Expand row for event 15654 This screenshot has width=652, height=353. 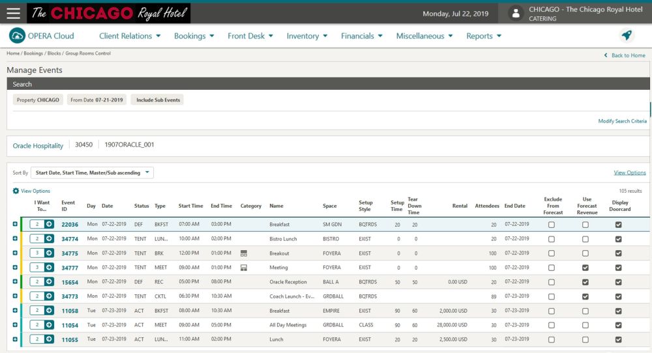click(15, 281)
